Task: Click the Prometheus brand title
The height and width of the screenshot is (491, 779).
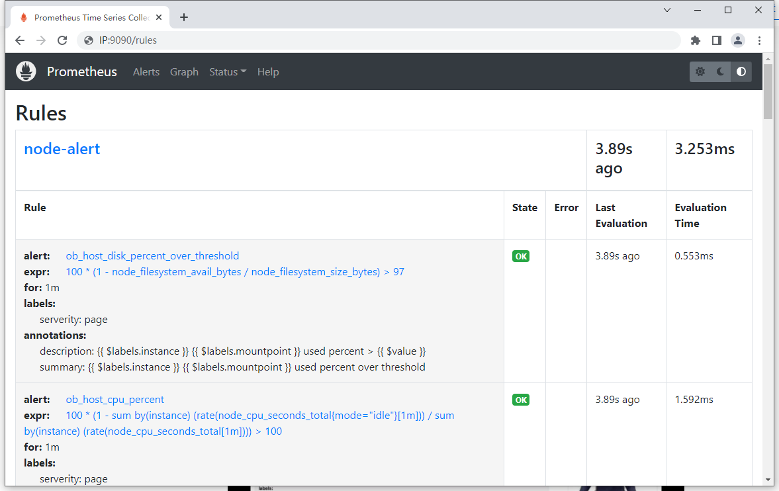Action: tap(82, 71)
